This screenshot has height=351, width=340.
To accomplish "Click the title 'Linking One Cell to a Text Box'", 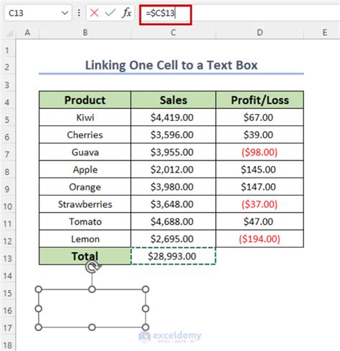I will pyautogui.click(x=171, y=65).
